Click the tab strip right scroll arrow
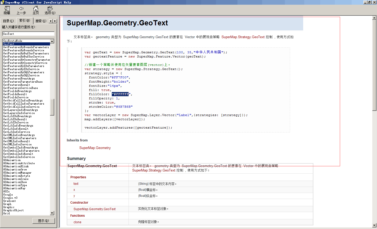 [x=55, y=21]
